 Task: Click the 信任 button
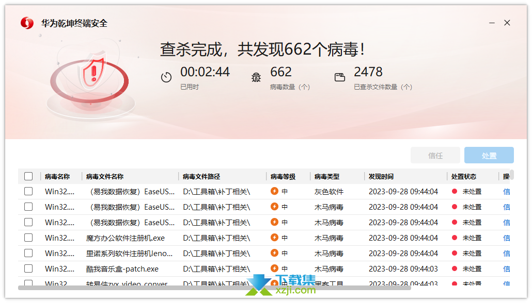click(x=435, y=156)
